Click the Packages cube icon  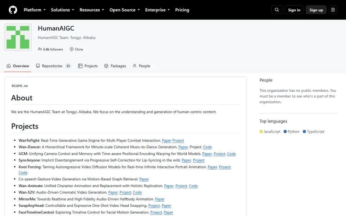106,66
